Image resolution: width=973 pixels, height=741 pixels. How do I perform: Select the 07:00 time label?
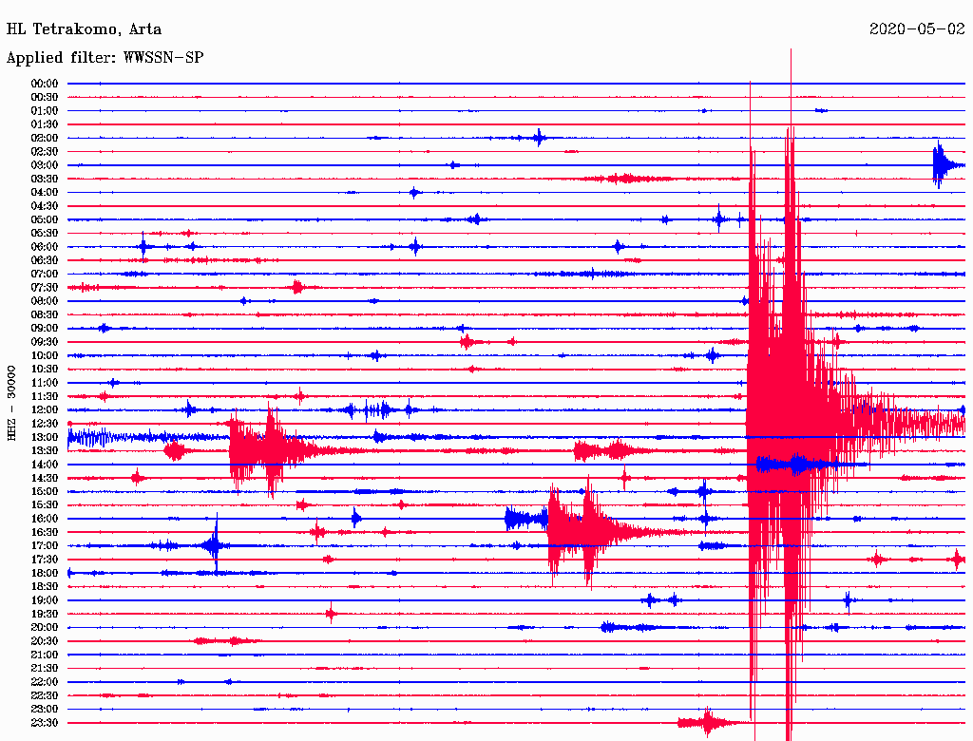point(44,275)
